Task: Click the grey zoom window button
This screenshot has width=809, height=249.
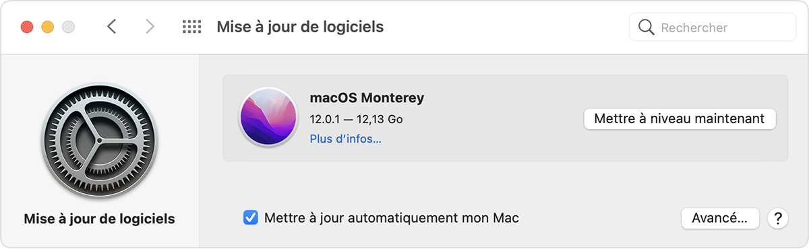Action: (x=68, y=28)
